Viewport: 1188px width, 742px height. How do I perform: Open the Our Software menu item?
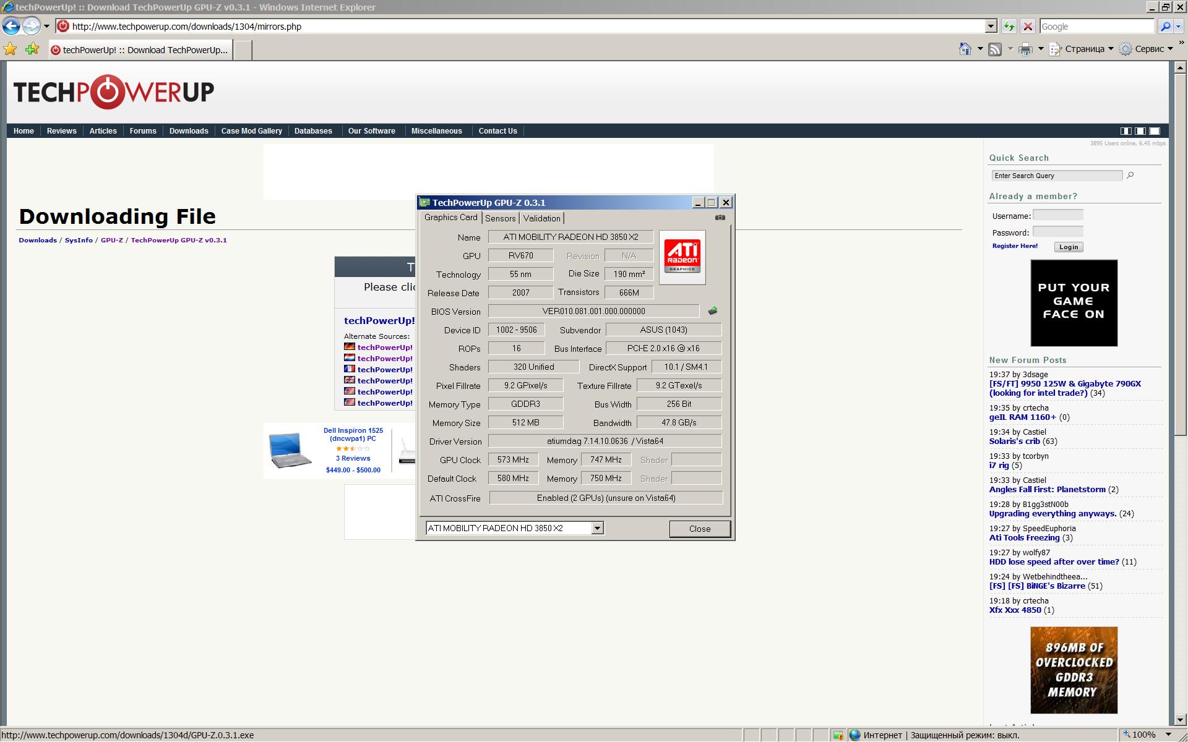point(371,131)
